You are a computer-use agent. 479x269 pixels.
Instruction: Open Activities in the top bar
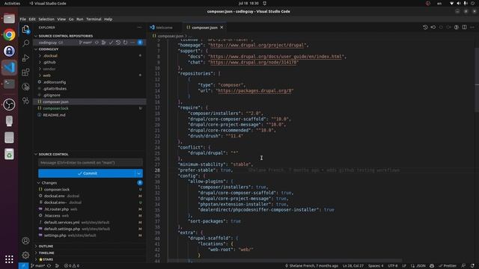12,3
